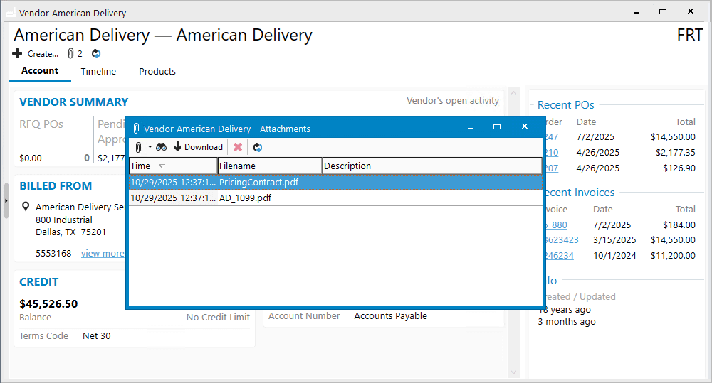712x383 pixels.
Task: Click the paperclip attach icon in Attachments toolbar
Action: tap(138, 147)
